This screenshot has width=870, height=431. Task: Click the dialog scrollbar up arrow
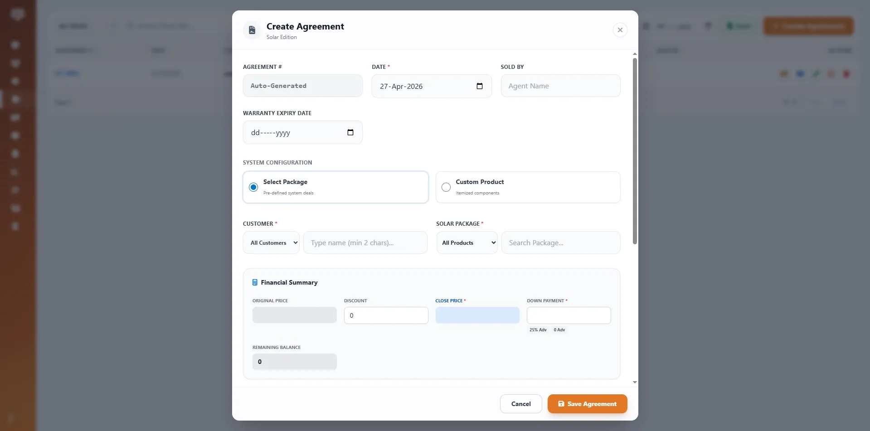635,54
